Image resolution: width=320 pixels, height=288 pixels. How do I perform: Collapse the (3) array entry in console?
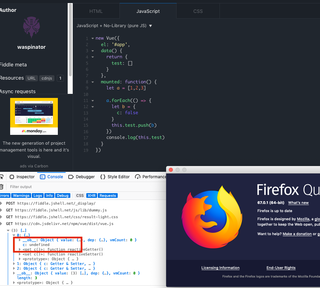click(8, 230)
